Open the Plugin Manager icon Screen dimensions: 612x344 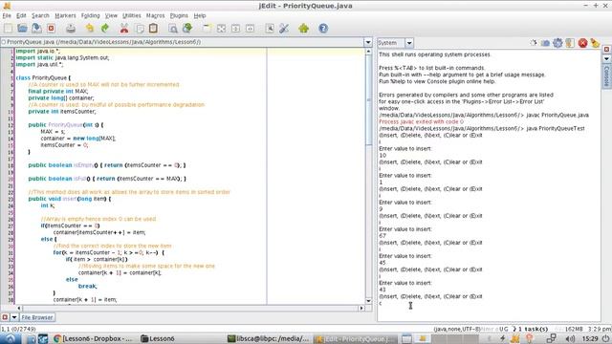[x=304, y=28]
